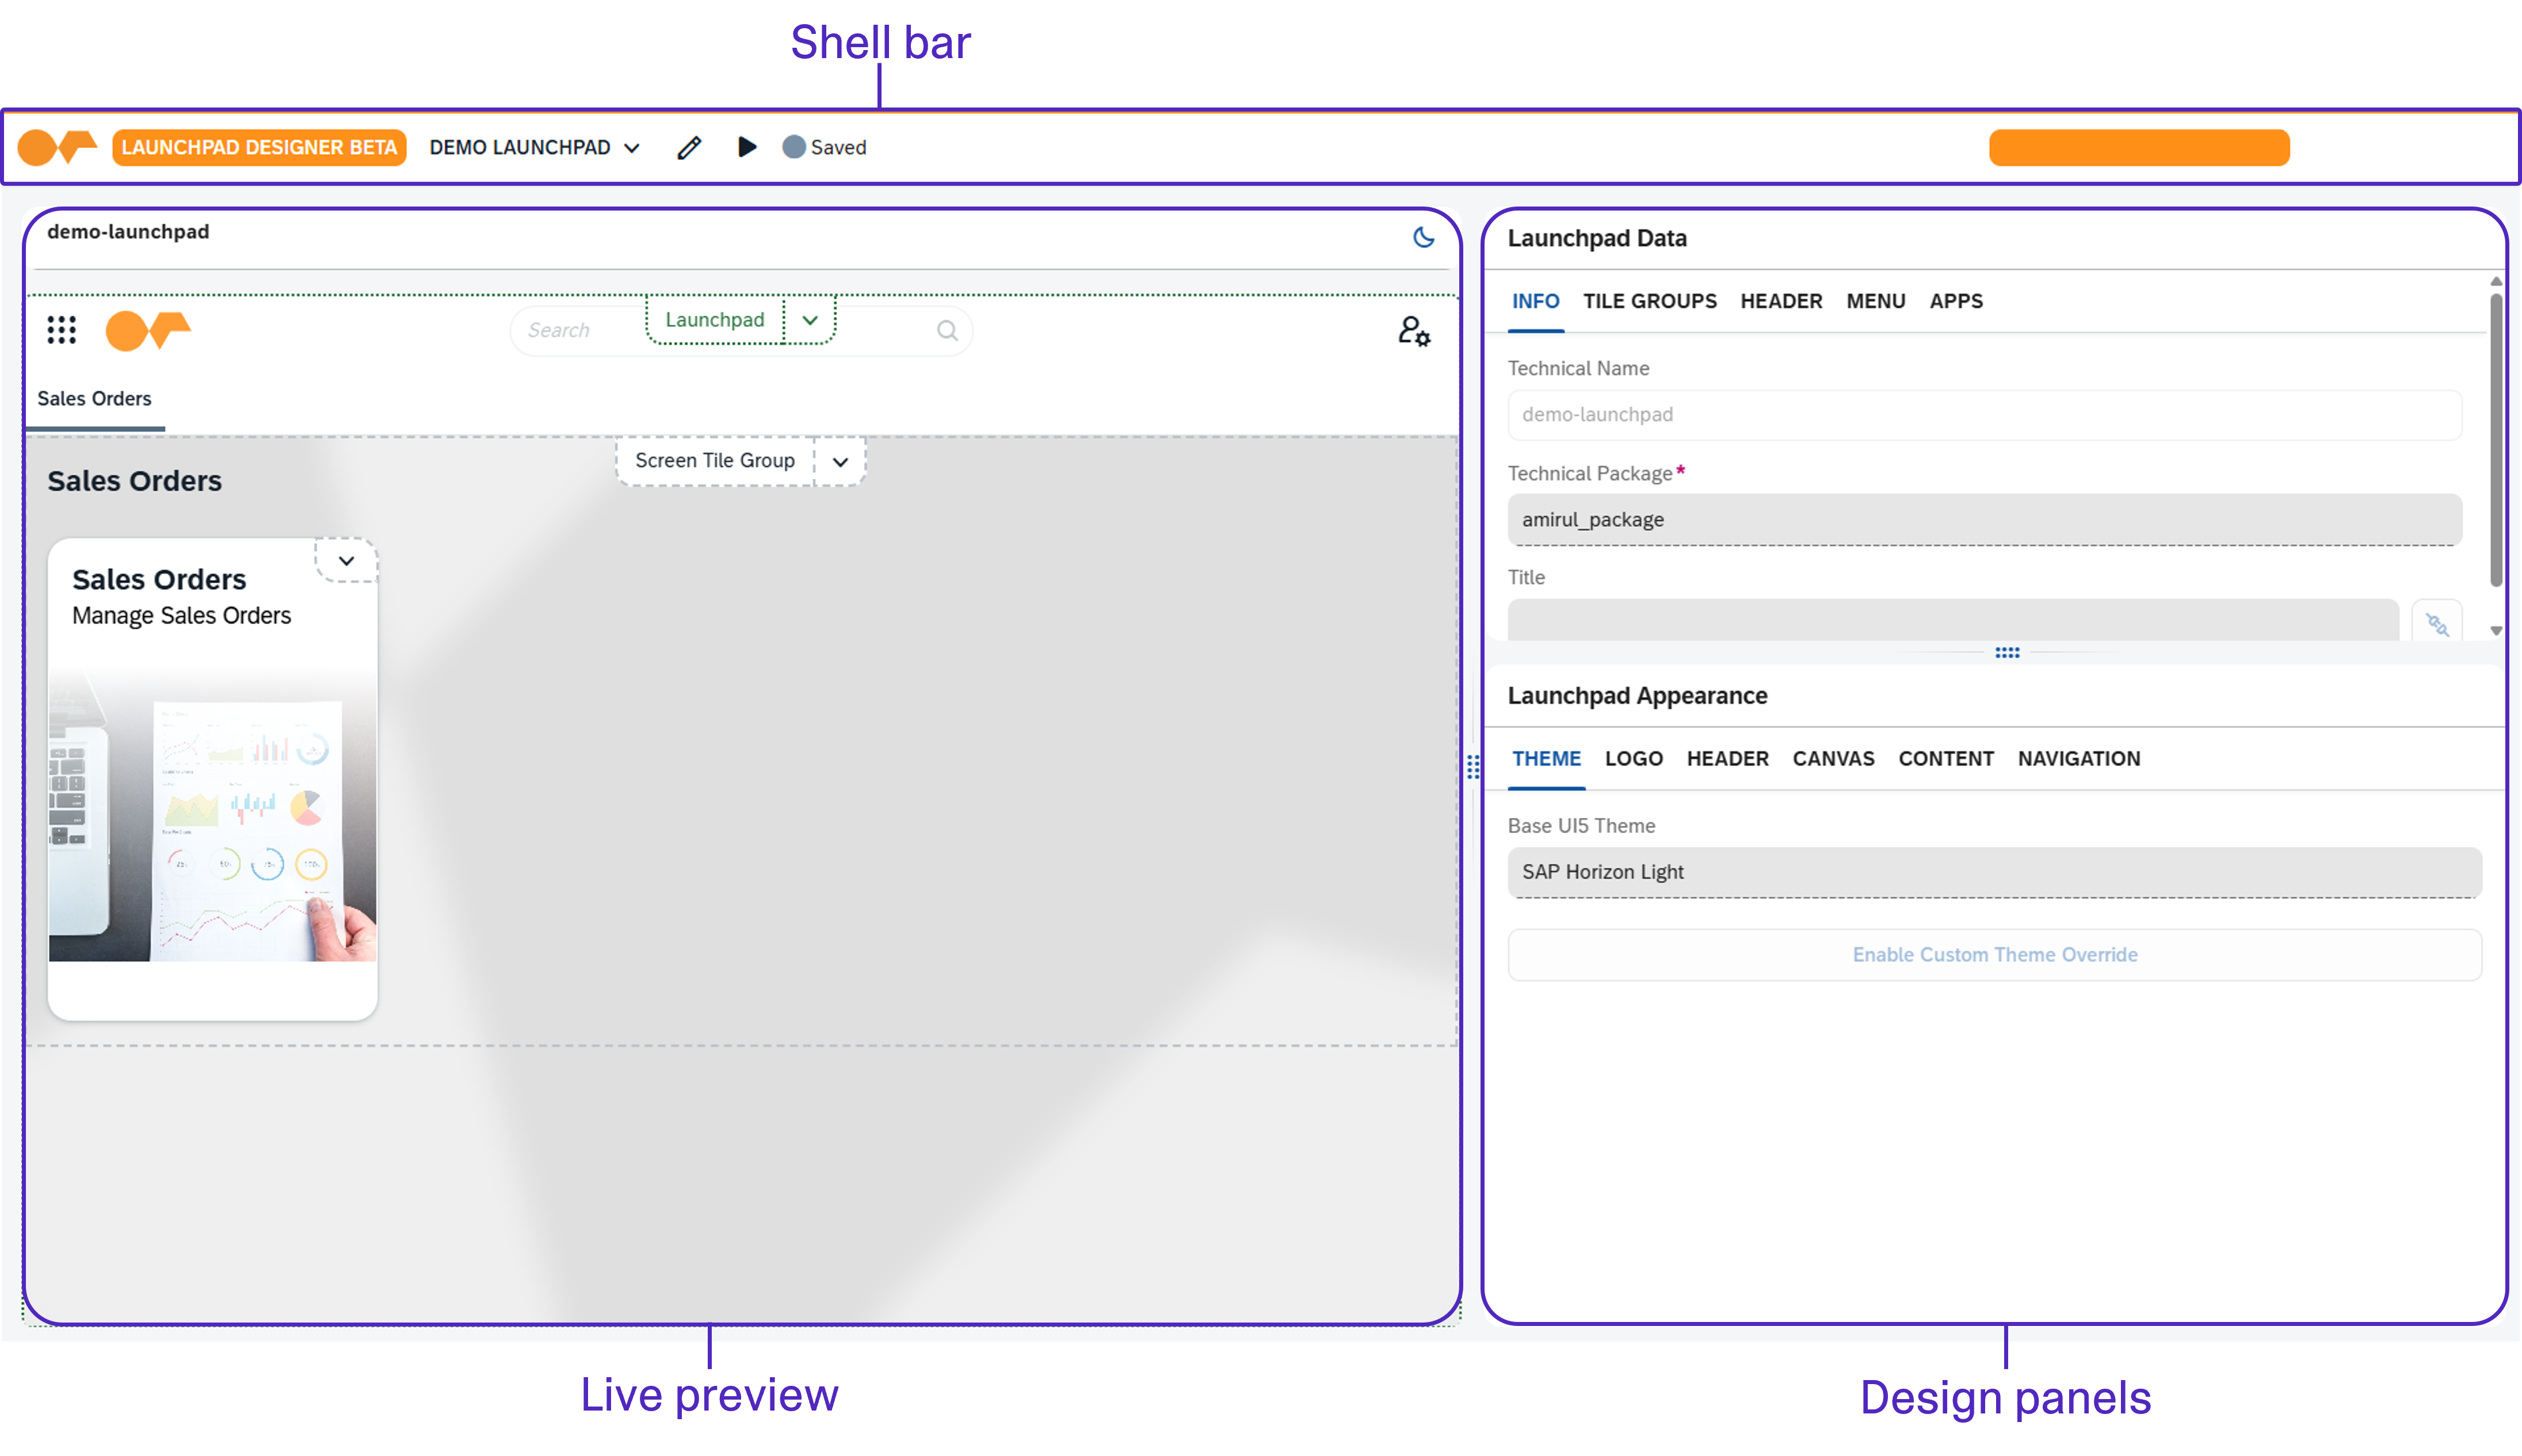This screenshot has width=2522, height=1456.
Task: Open the nine-dot apps grid icon
Action: pos(62,330)
